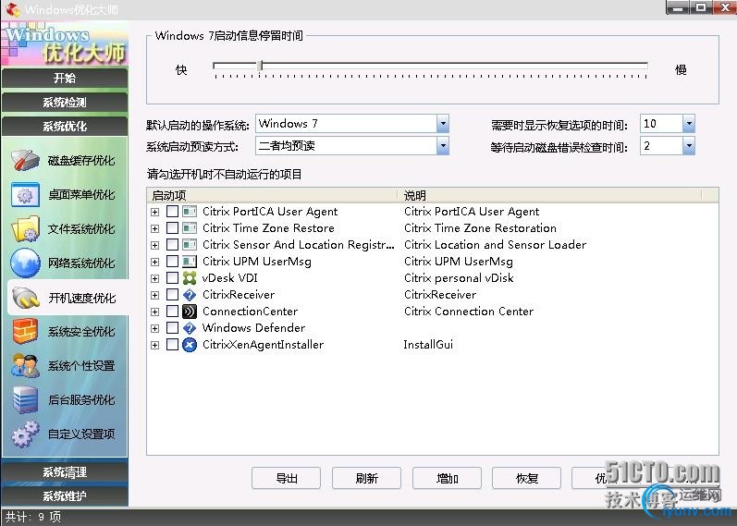Expand the CitrixXenAgentInstaller tree node
The image size is (737, 526).
154,345
